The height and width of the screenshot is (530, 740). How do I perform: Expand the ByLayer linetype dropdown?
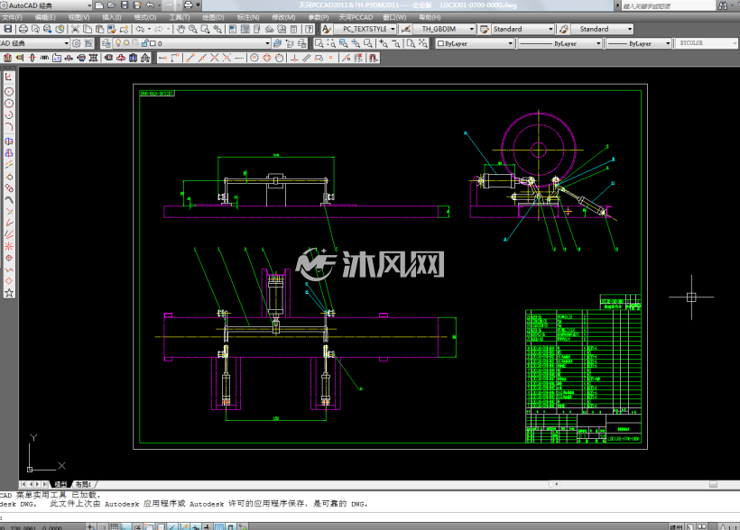click(598, 43)
